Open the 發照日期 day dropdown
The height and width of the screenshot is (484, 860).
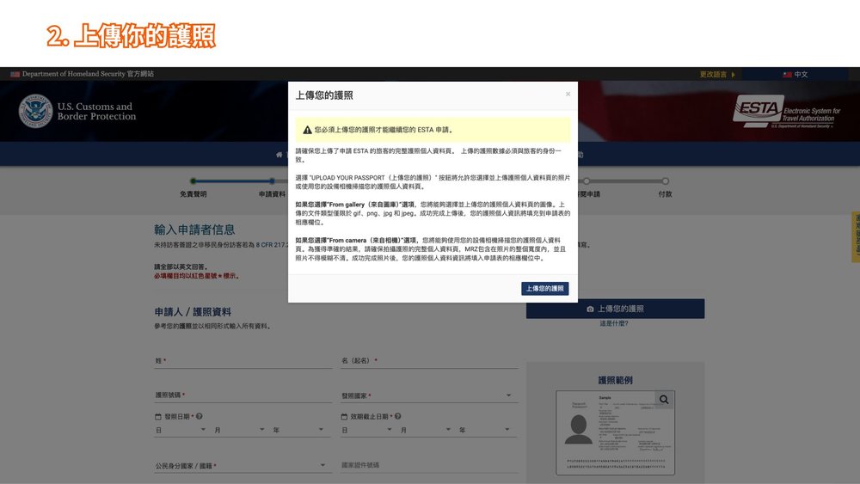[181, 431]
